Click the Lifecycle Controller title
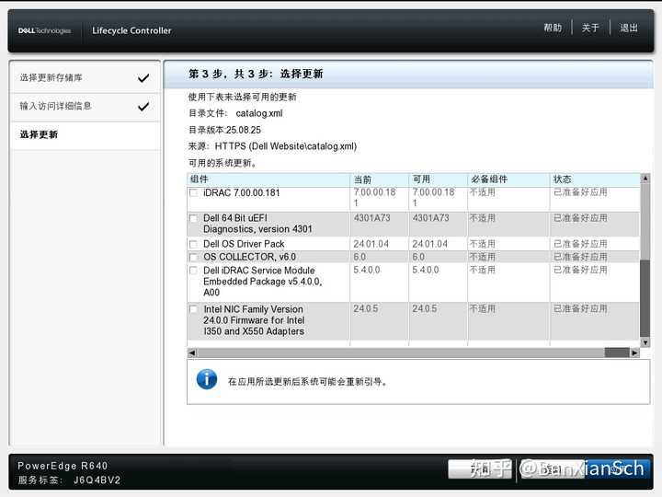Screen dimensions: 662x497 (x=131, y=30)
